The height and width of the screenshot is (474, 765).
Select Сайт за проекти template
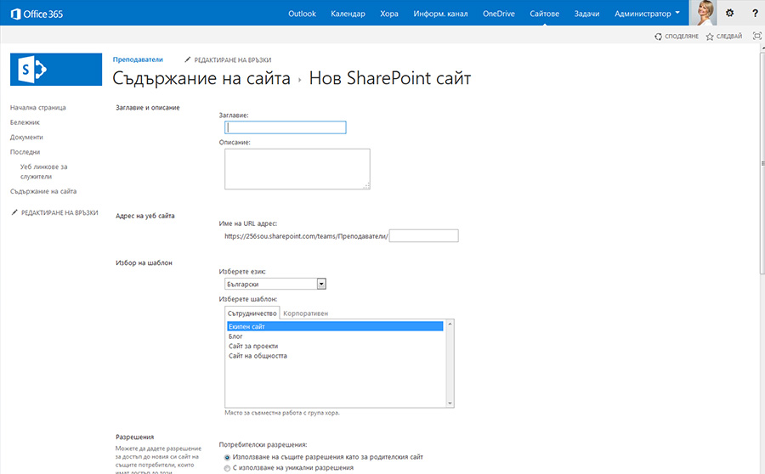(335, 346)
